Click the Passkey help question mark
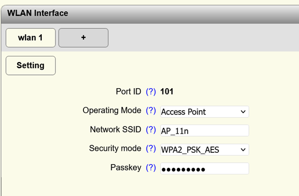 [151, 168]
